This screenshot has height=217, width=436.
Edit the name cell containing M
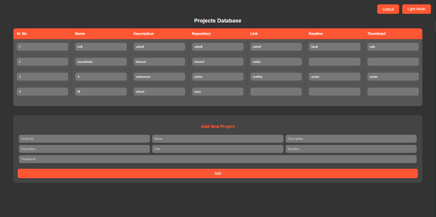101,92
